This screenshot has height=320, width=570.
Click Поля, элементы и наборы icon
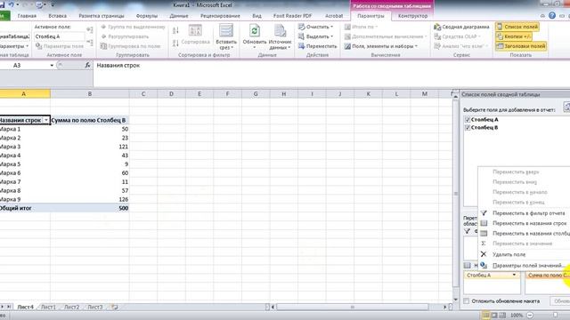pos(347,46)
